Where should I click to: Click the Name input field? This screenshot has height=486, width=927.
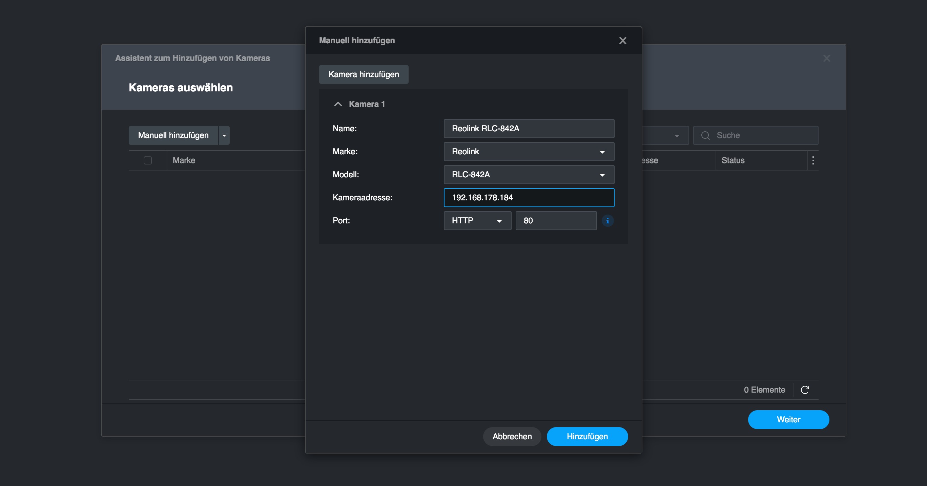tap(529, 129)
